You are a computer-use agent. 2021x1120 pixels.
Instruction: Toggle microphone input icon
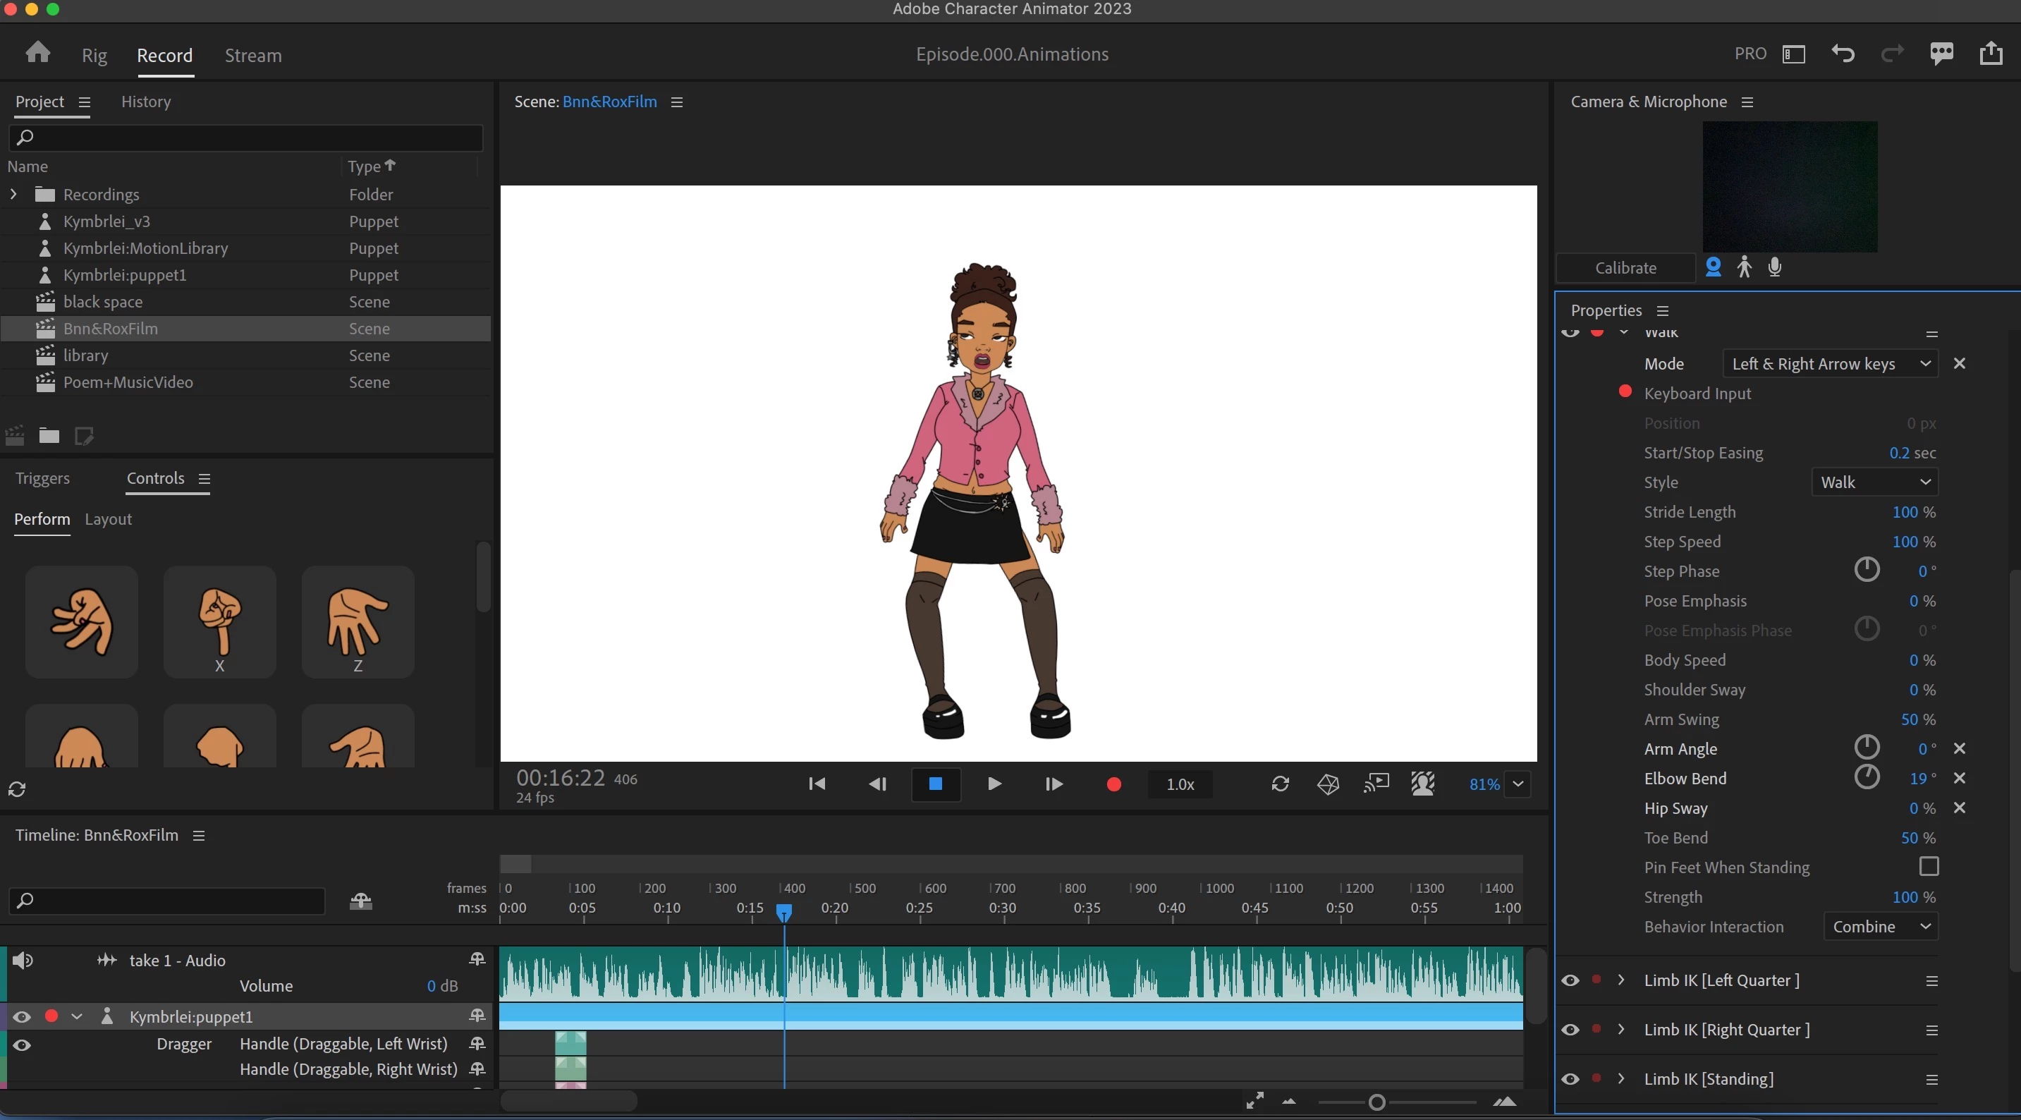pos(1775,267)
